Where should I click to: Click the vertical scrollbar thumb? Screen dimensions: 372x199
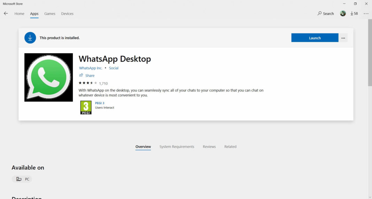pyautogui.click(x=370, y=53)
